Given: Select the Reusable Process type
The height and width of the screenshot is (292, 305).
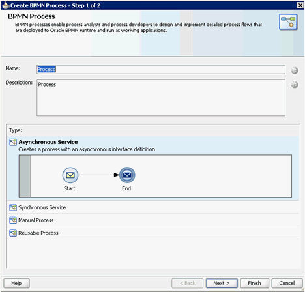Looking at the screenshot, I should [x=153, y=233].
